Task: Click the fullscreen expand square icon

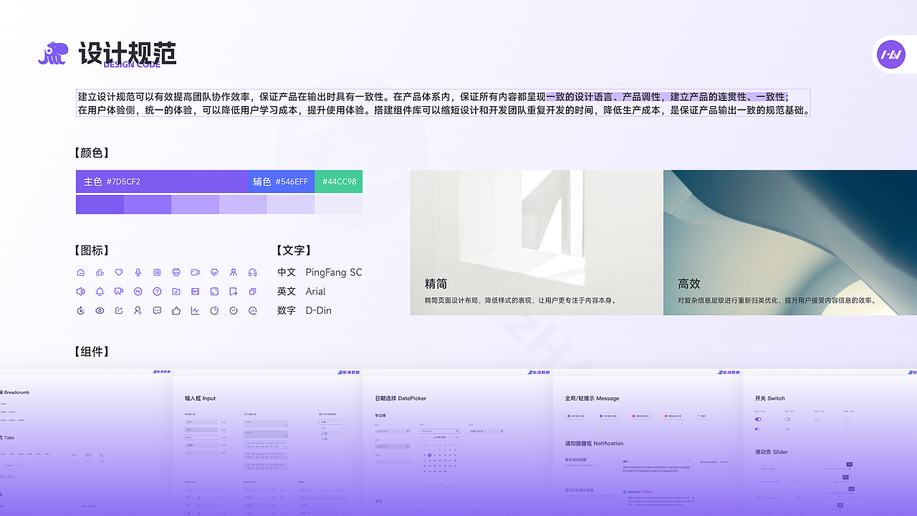Action: pyautogui.click(x=214, y=292)
